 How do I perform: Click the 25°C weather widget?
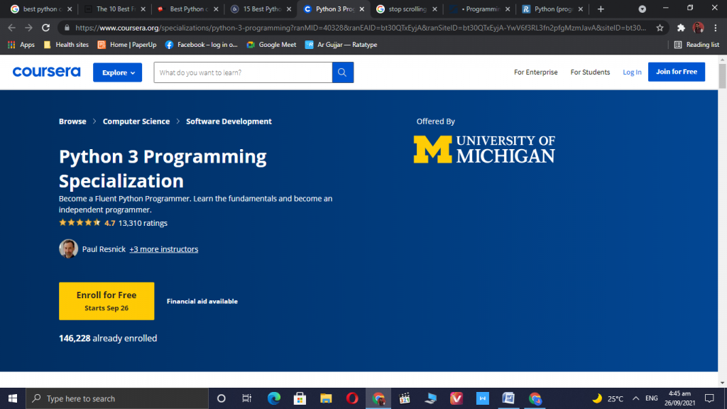coord(608,398)
